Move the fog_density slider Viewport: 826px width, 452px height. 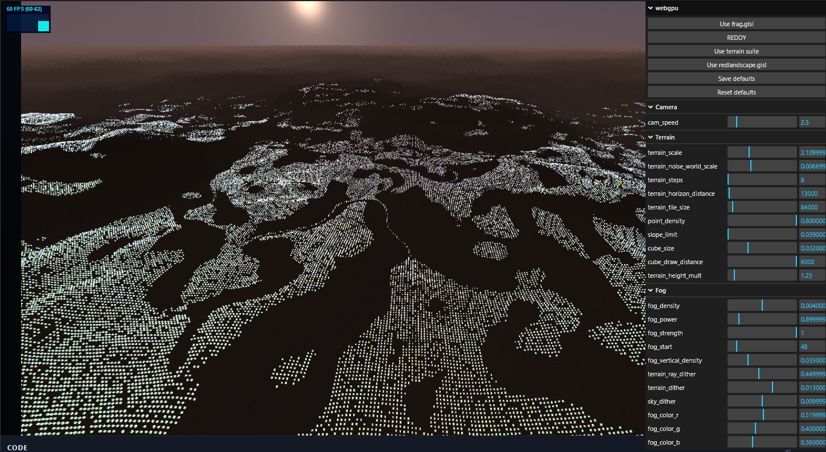tap(762, 305)
